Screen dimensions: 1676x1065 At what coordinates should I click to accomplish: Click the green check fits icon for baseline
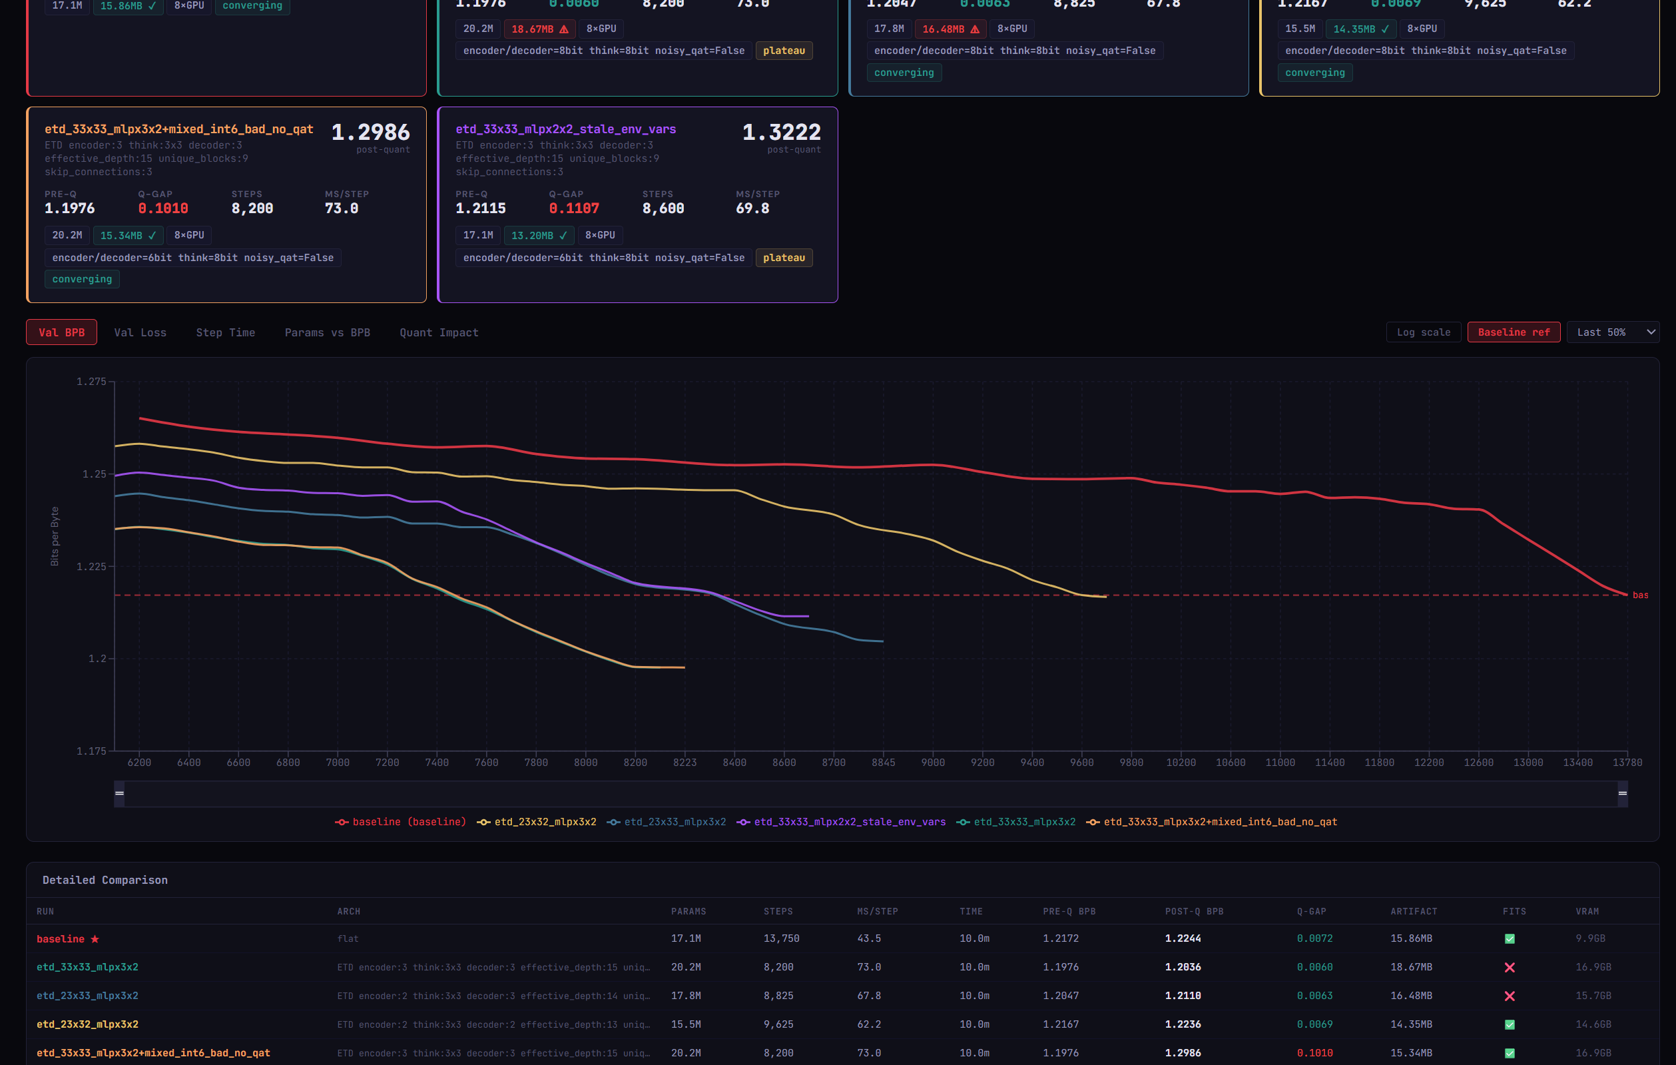coord(1509,939)
